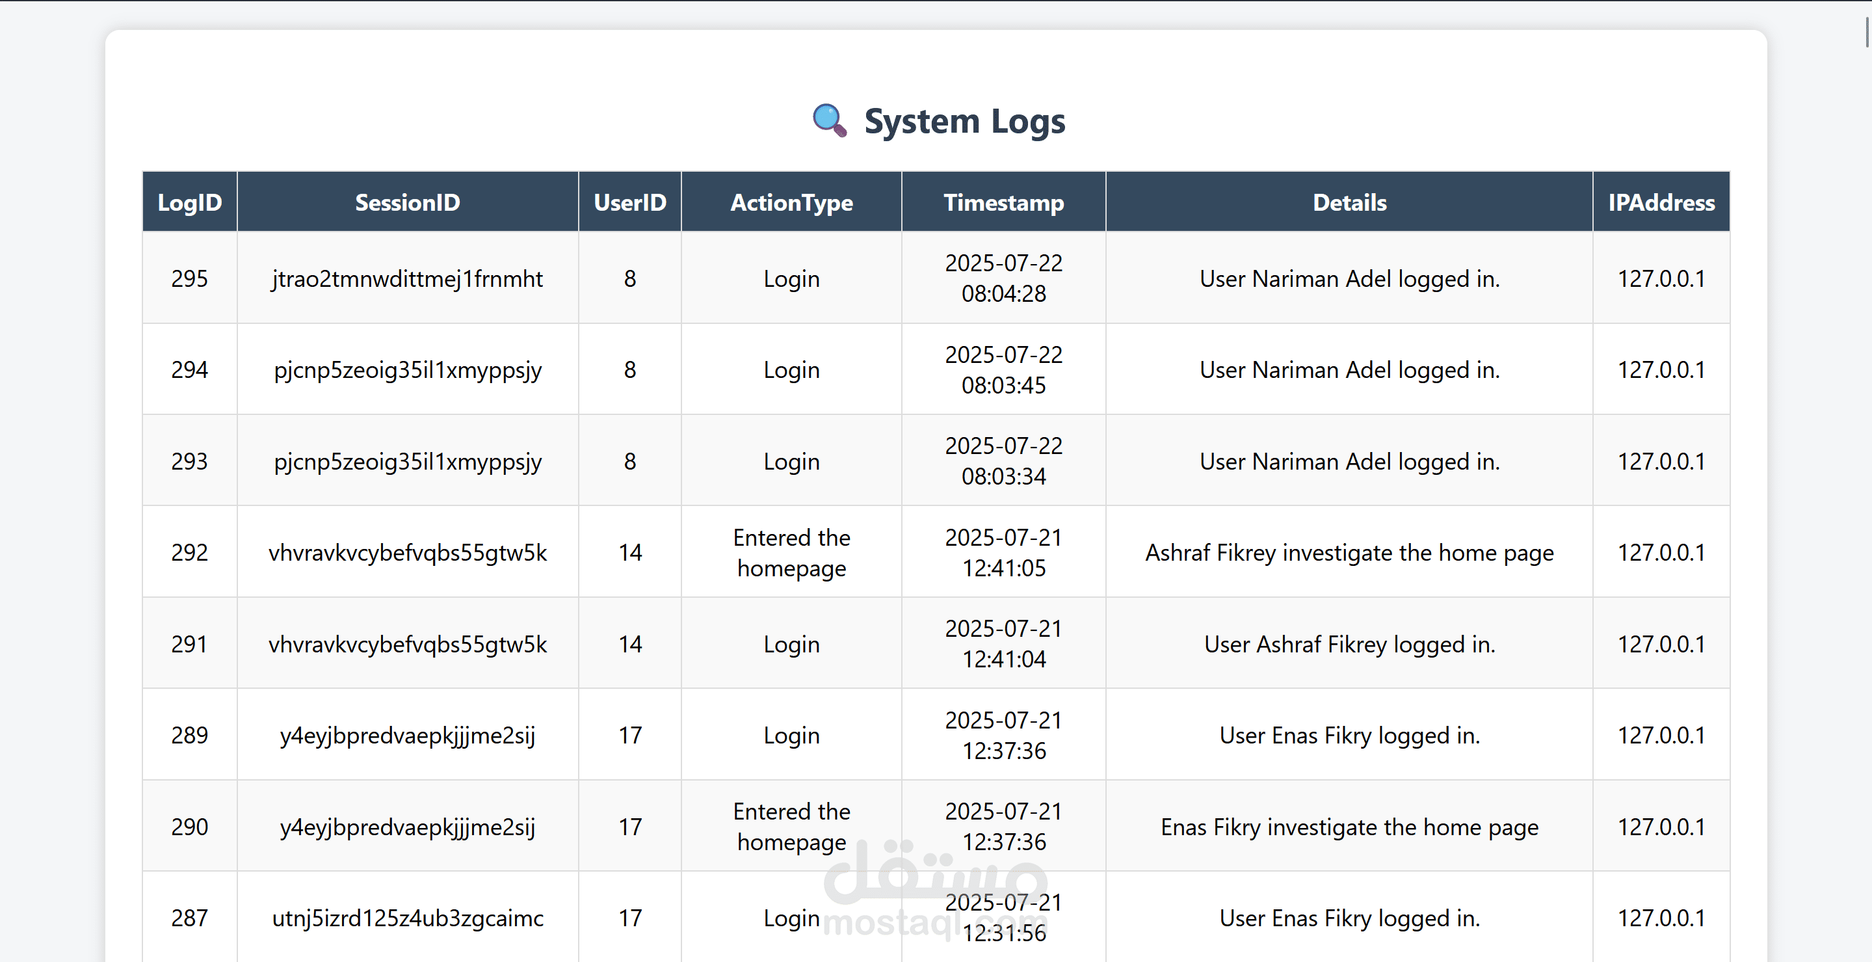Click timestamp 12:37:36 in row 289

tap(1003, 751)
